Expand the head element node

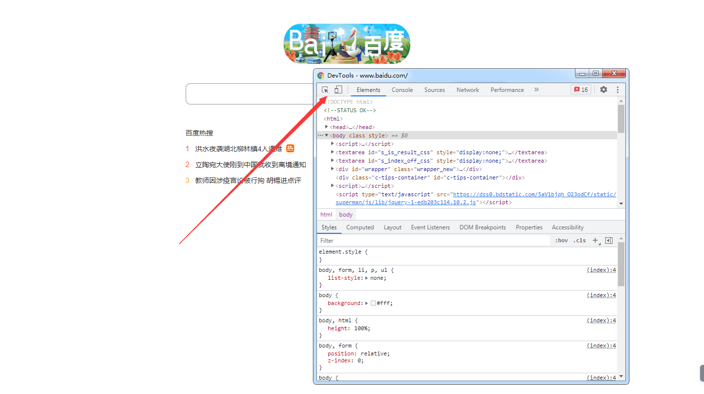point(326,127)
